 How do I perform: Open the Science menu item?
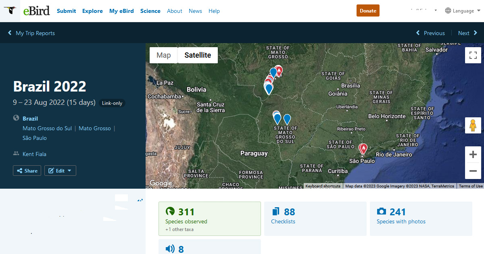150,11
